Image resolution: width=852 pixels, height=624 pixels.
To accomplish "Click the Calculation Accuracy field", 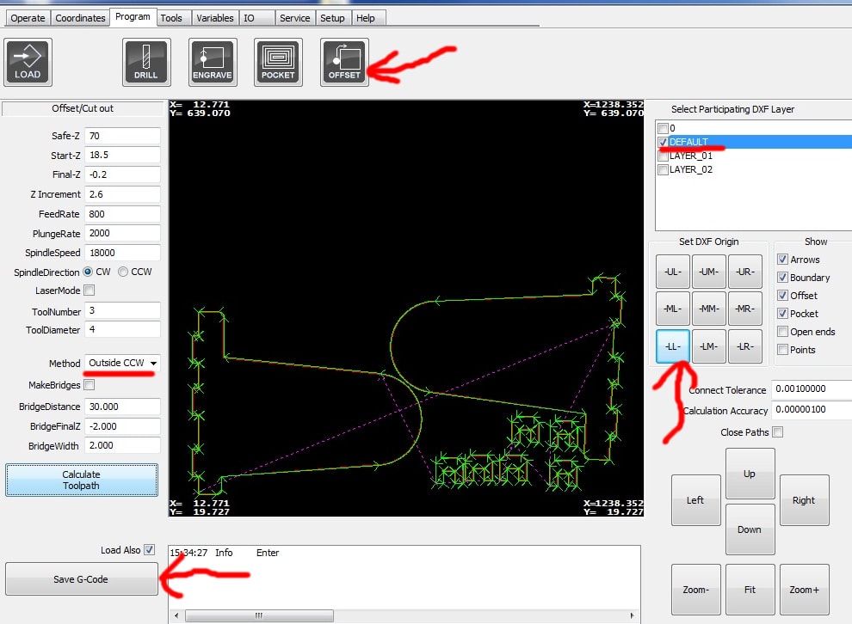I will (x=812, y=410).
